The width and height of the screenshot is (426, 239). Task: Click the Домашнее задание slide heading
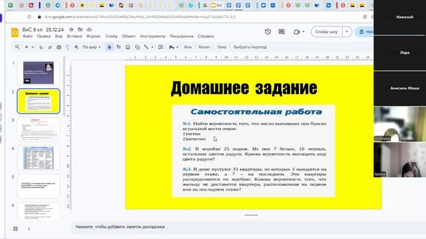point(244,88)
